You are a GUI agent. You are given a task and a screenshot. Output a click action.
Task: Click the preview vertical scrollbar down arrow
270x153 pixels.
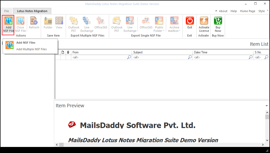(x=267, y=140)
